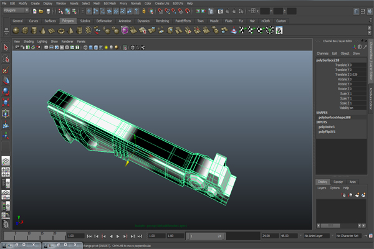This screenshot has width=374, height=249.
Task: Create a polygon cylinder from the shelf
Action: 34,31
